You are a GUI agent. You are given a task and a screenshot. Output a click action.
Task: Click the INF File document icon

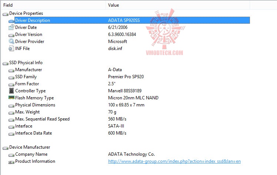tap(11, 48)
